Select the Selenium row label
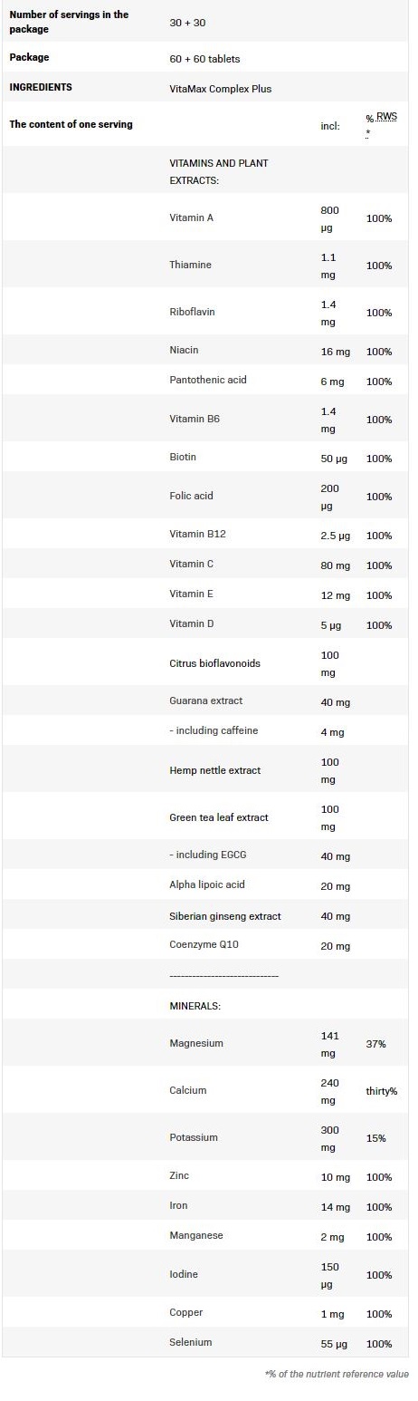This screenshot has width=418, height=1401. pyautogui.click(x=191, y=1342)
